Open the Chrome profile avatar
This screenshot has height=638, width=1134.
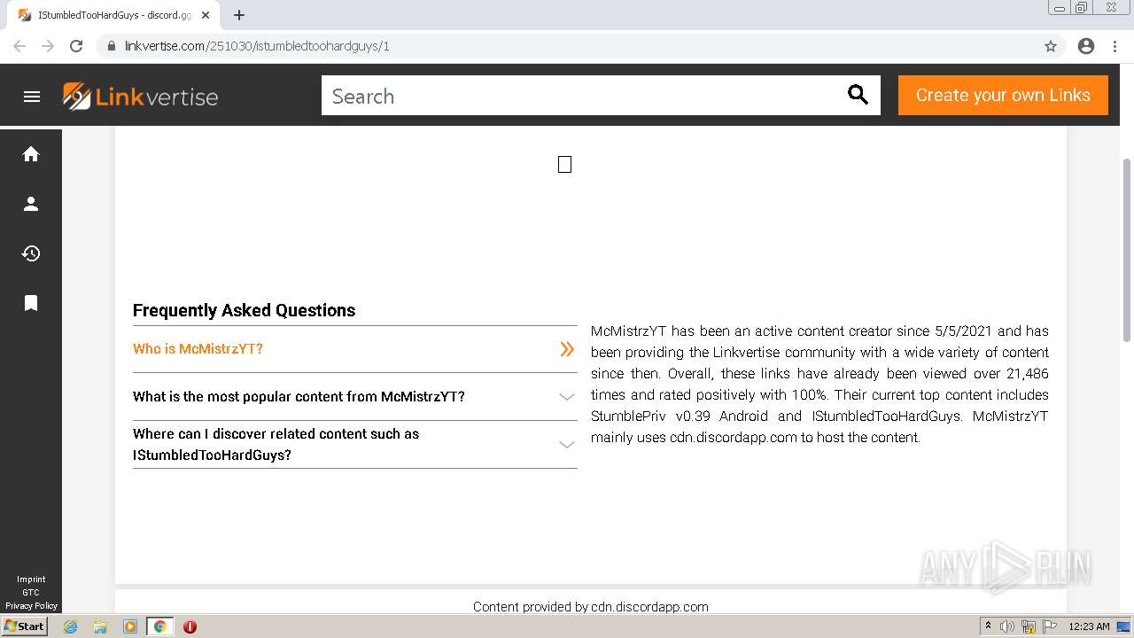pyautogui.click(x=1086, y=46)
